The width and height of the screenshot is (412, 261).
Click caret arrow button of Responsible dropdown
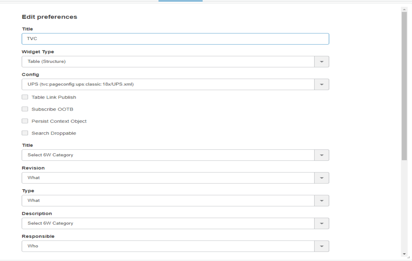(322, 246)
